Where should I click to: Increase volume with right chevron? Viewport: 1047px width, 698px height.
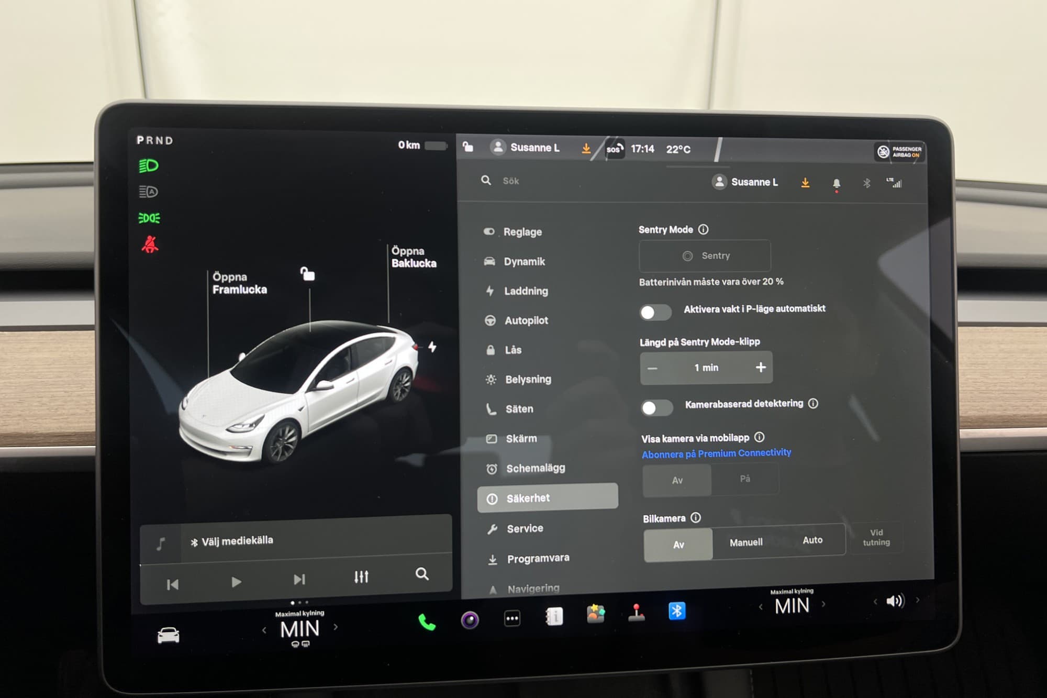coord(918,600)
